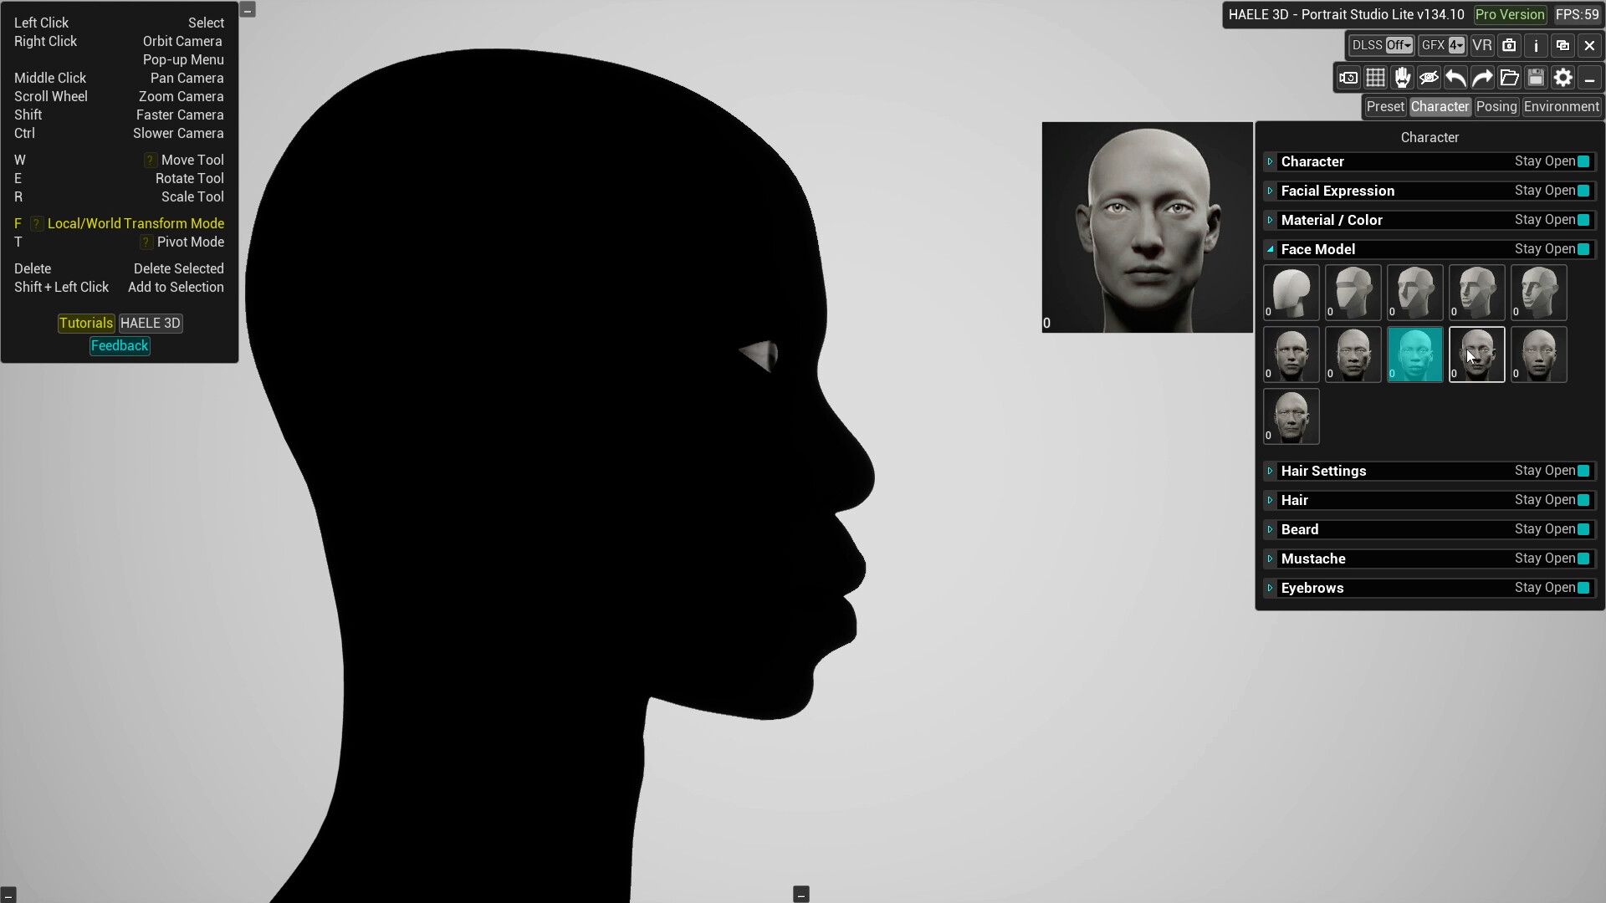Toggle the hide-UI crossed eye icon
This screenshot has height=903, width=1606.
1429,78
